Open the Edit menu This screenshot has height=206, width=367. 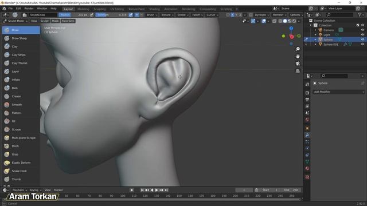coord(18,9)
